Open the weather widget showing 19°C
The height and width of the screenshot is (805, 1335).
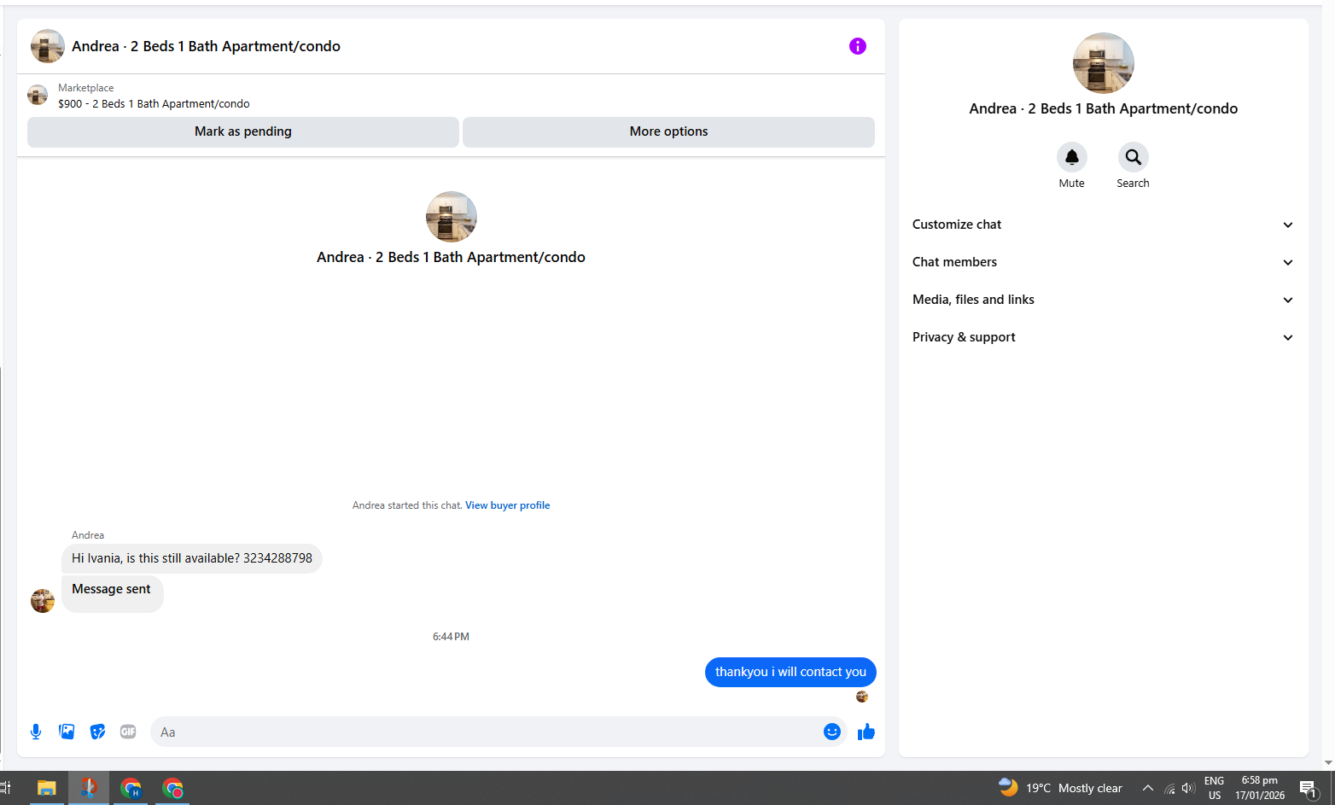click(x=1060, y=788)
